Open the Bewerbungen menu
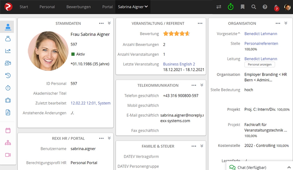This screenshot has height=170, width=293. [79, 7]
